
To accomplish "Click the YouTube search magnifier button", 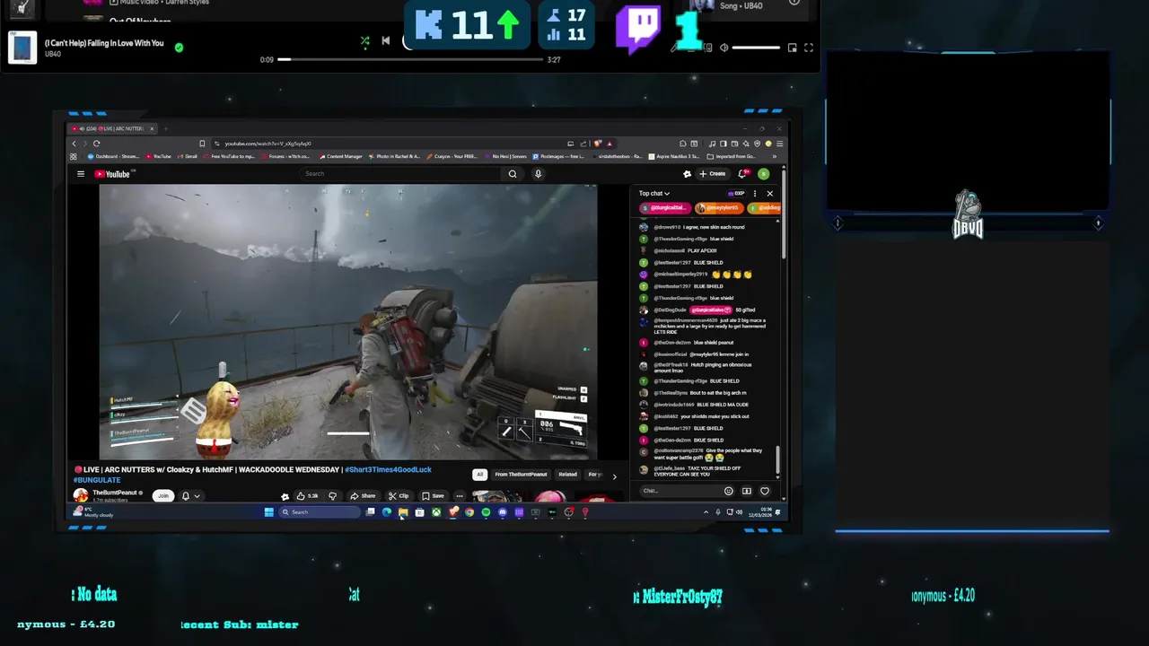I will (x=513, y=174).
